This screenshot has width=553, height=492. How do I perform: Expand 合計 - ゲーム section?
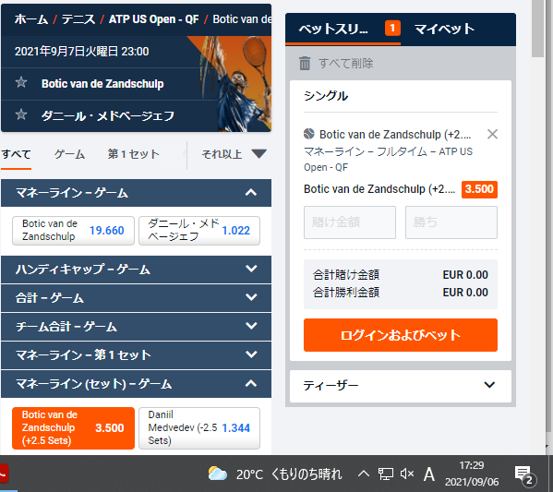[x=136, y=297]
